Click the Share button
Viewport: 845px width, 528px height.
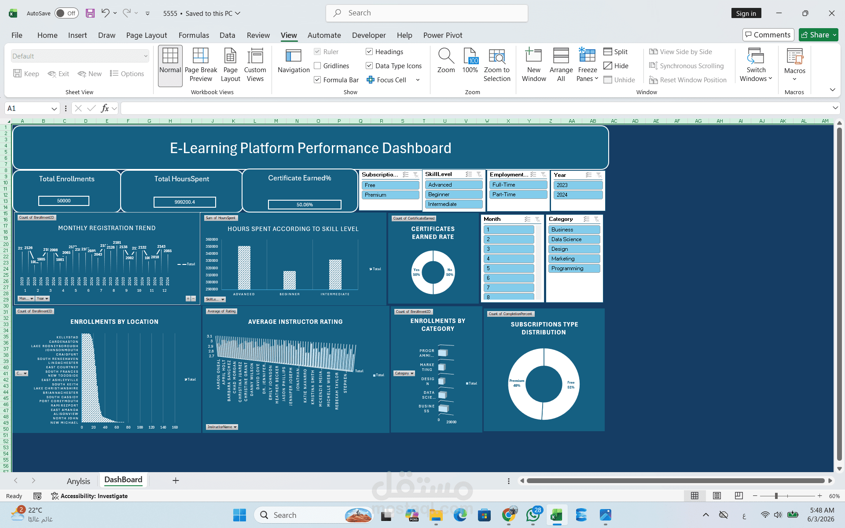coord(819,35)
